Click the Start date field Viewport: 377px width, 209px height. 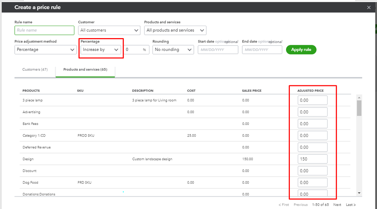click(x=218, y=49)
